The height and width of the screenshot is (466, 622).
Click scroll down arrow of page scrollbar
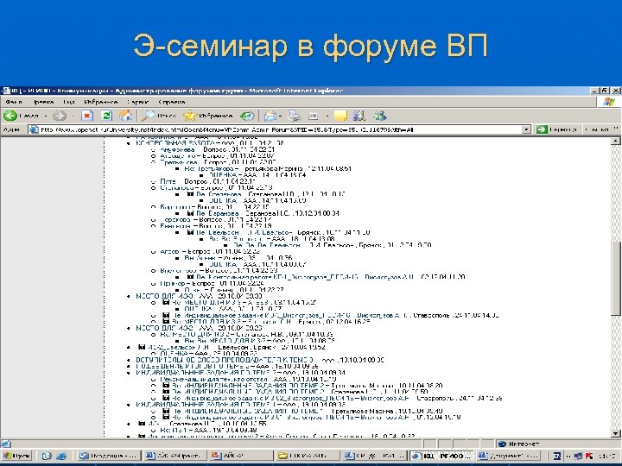(616, 433)
